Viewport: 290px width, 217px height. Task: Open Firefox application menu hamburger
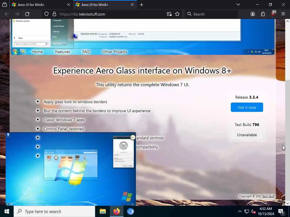(283, 14)
